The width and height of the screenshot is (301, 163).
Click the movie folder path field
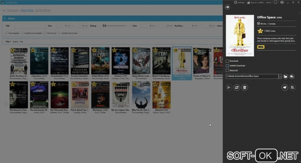click(252, 76)
